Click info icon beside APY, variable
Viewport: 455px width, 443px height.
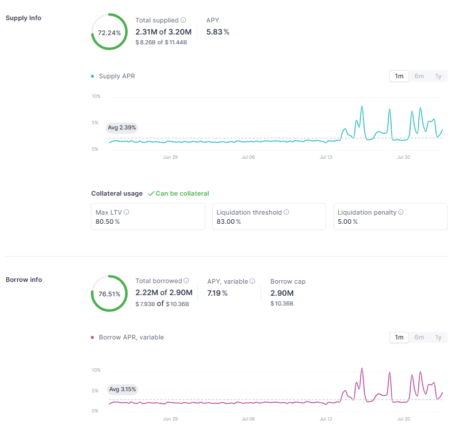tap(253, 281)
